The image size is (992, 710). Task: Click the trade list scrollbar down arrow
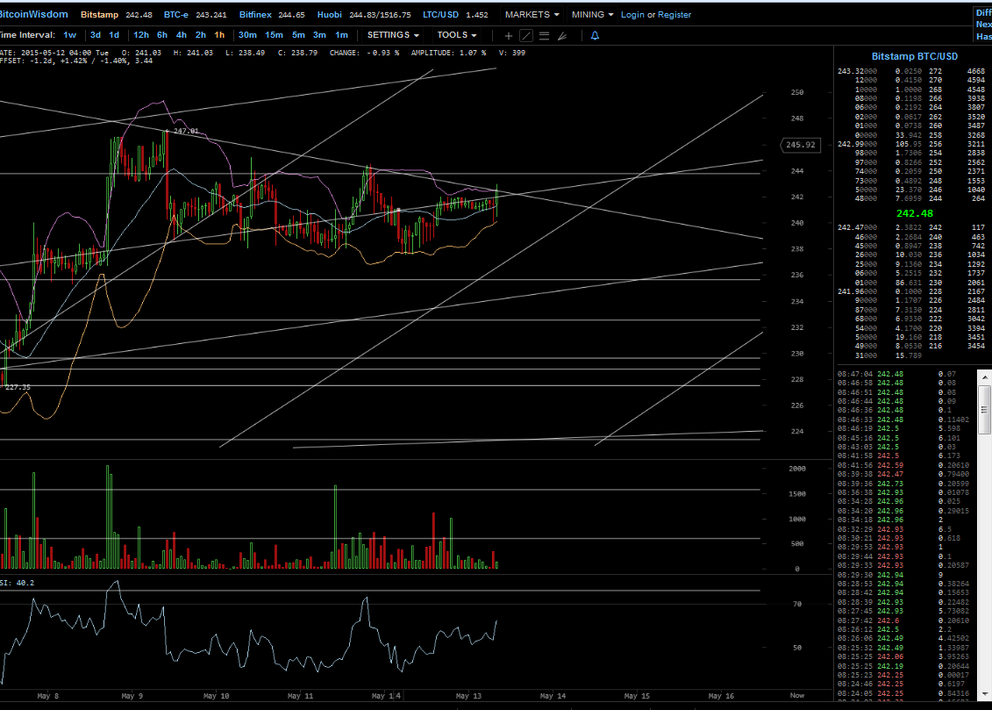(x=984, y=694)
